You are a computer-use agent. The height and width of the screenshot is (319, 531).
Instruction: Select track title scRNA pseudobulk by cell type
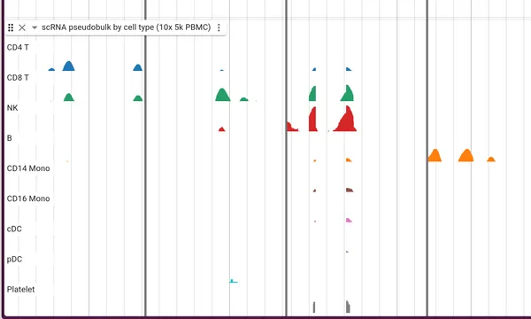126,27
